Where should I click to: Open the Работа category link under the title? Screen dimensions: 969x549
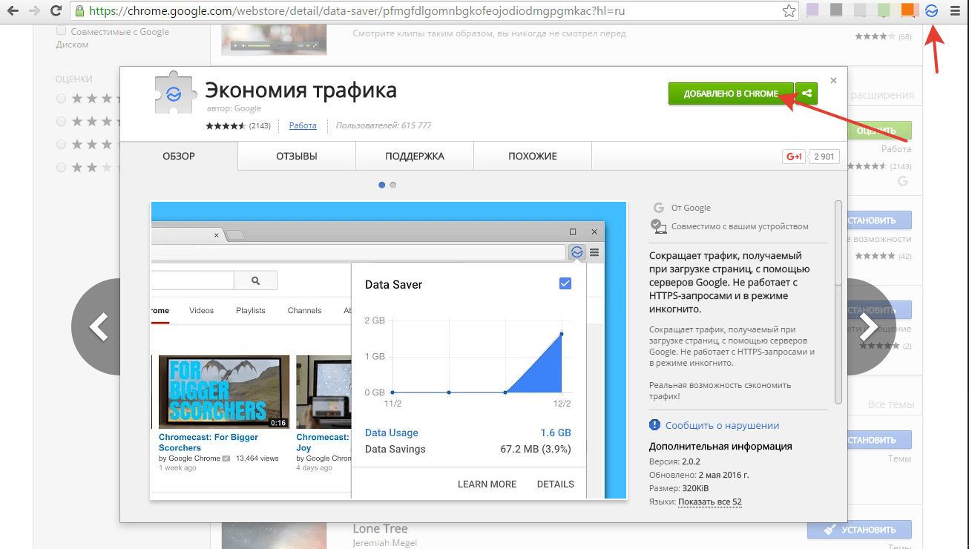pos(303,125)
